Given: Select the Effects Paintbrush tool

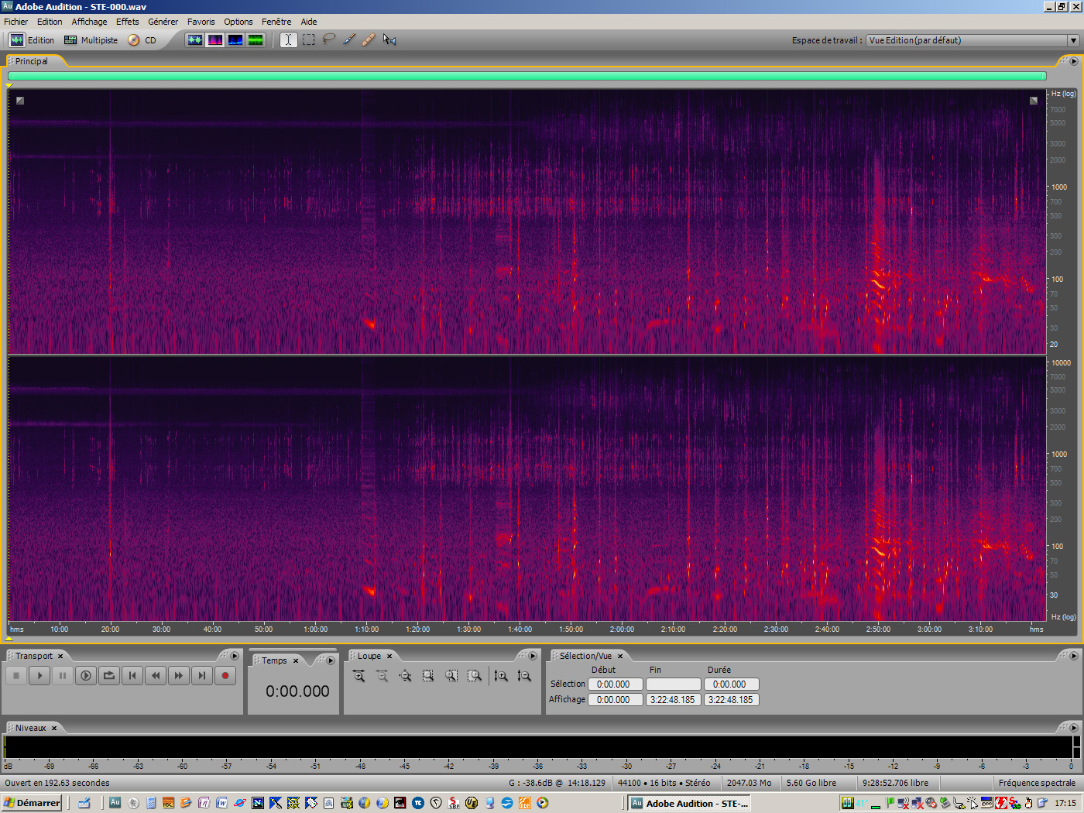Looking at the screenshot, I should [348, 39].
